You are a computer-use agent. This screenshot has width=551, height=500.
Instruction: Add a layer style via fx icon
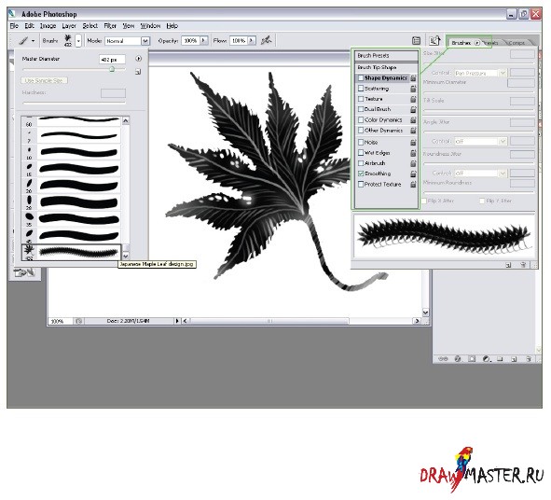tap(458, 359)
